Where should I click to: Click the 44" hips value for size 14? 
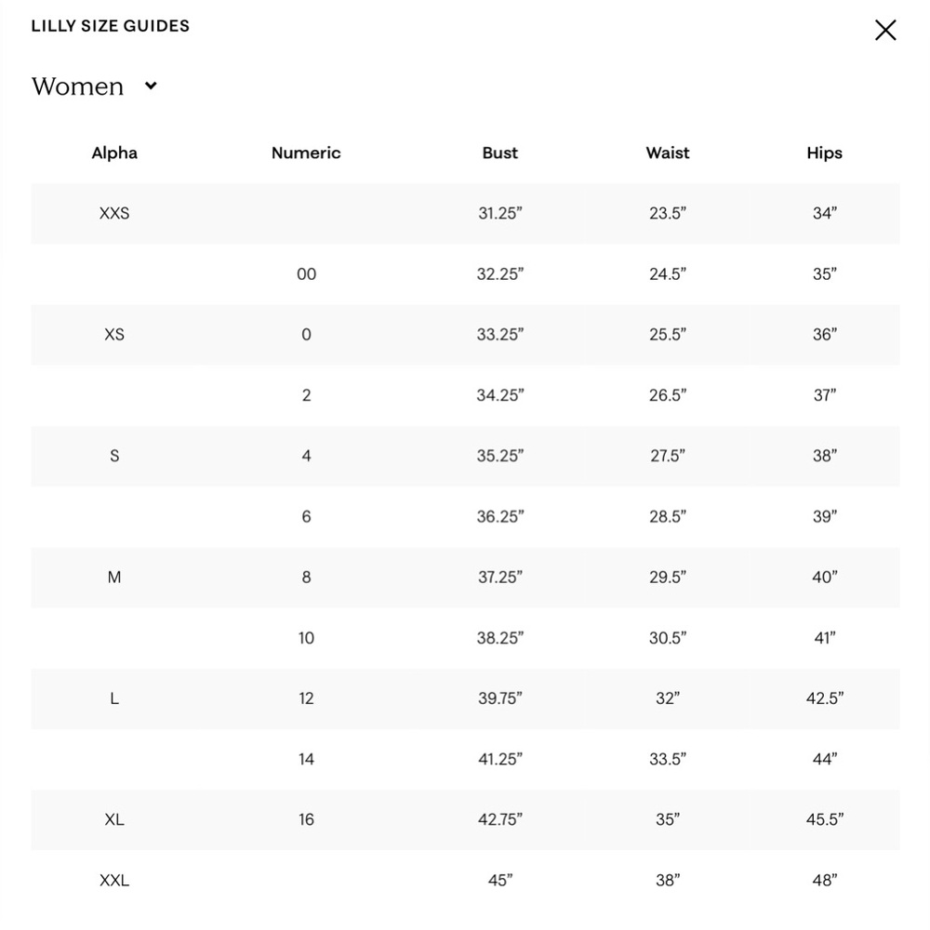pos(824,759)
